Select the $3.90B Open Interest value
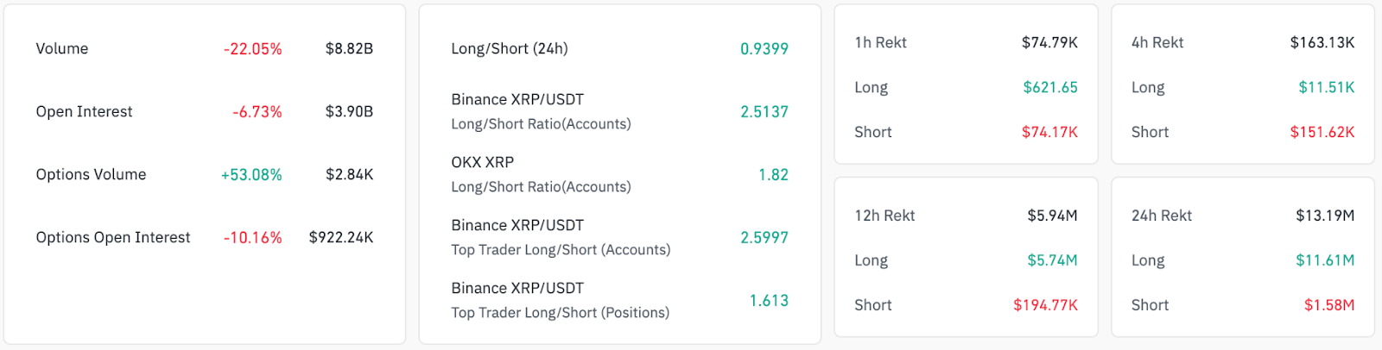This screenshot has height=350, width=1382. coord(349,112)
